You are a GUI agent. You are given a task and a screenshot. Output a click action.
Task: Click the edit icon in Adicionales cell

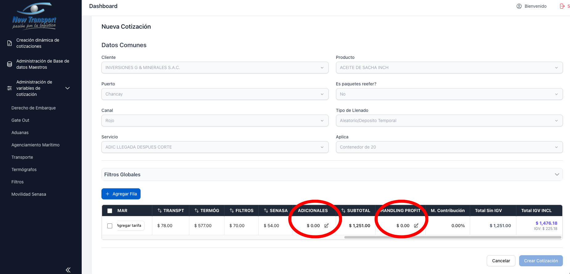point(326,226)
